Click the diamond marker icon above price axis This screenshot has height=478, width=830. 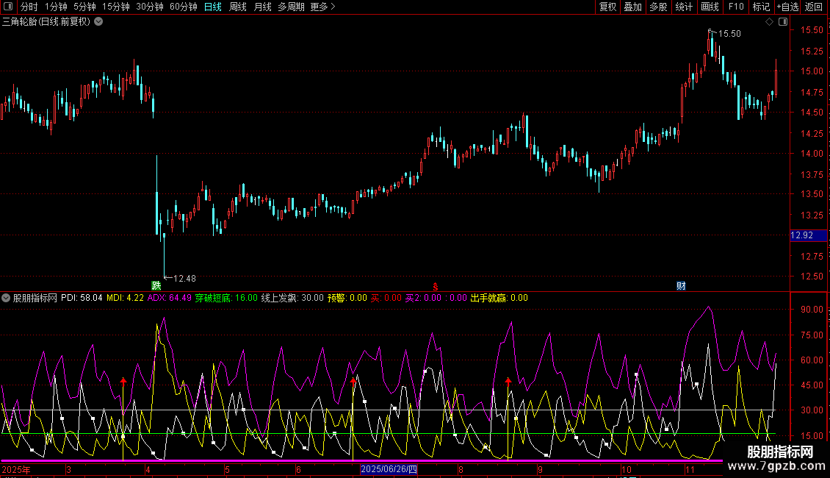(769, 21)
